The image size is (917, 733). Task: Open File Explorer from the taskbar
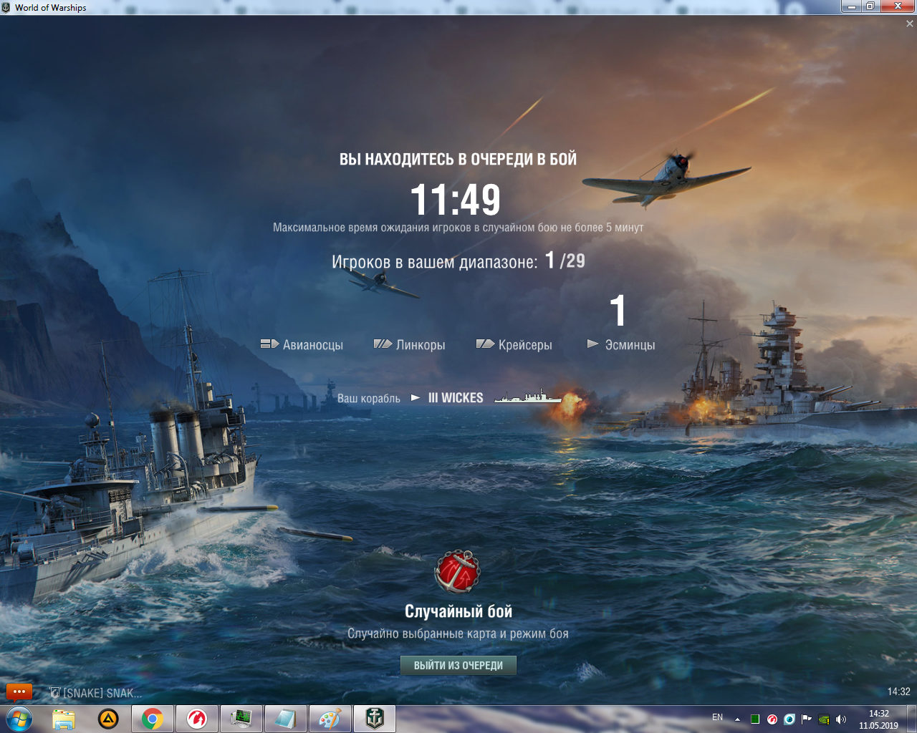coord(64,719)
